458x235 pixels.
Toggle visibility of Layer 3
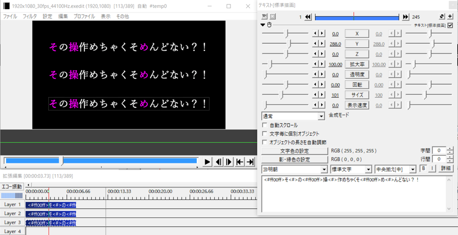point(13,222)
